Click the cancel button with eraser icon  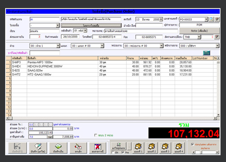click(78, 148)
